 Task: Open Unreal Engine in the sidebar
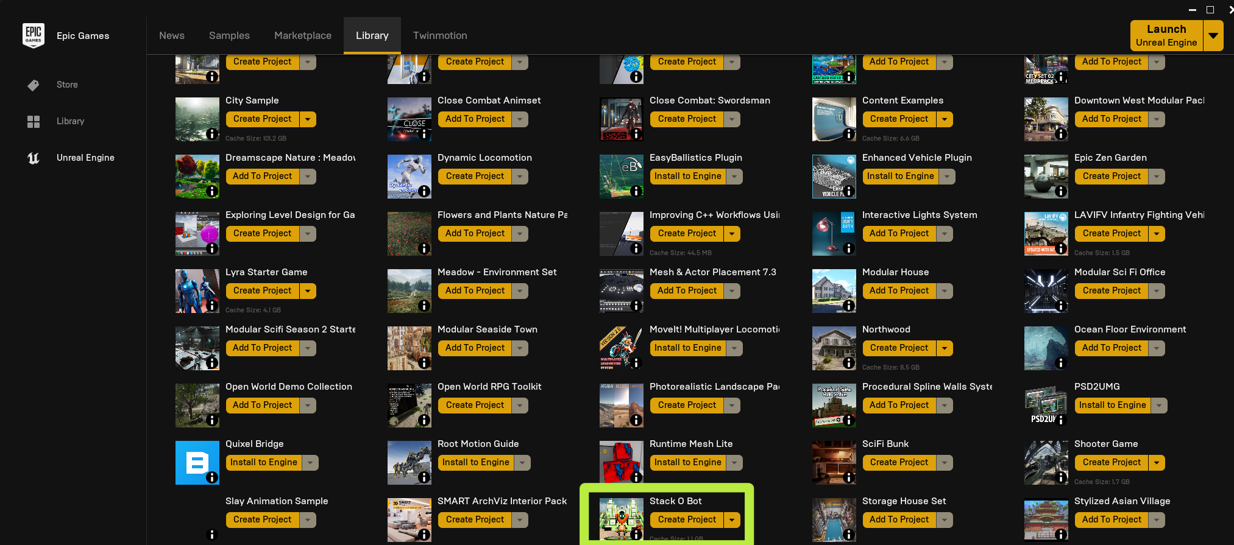pyautogui.click(x=85, y=158)
